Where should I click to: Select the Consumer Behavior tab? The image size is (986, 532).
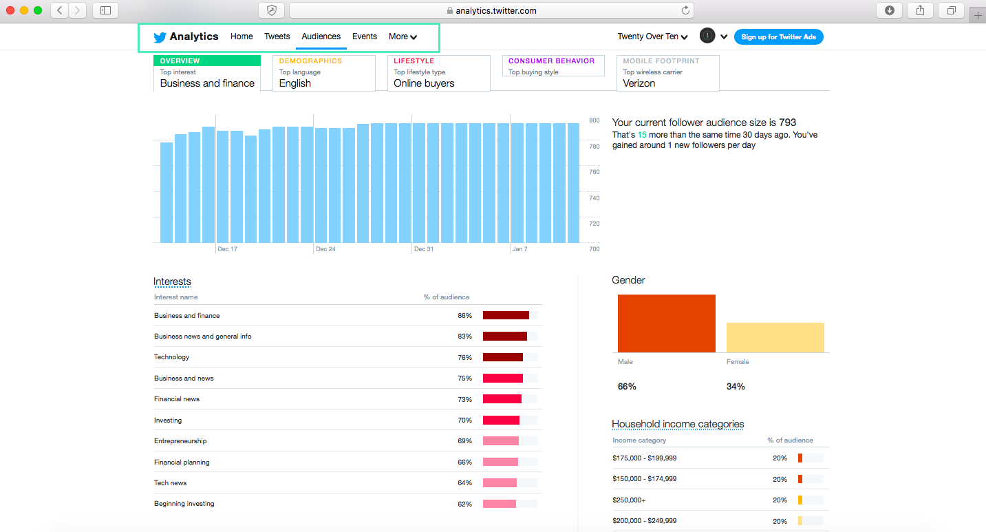pos(553,66)
